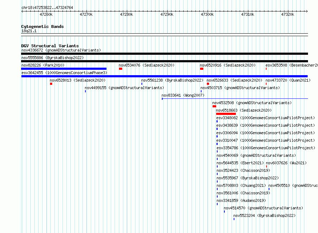The width and height of the screenshot is (318, 233).
Task: Open nsv4499155 gnomADStructuralVariants label
Action: [x=124, y=88]
